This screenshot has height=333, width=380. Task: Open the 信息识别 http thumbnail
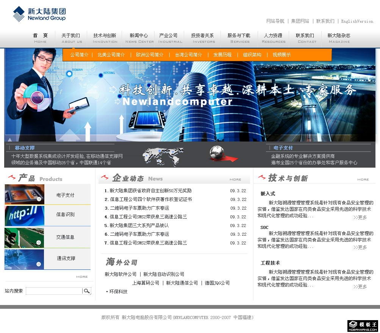pyautogui.click(x=25, y=216)
